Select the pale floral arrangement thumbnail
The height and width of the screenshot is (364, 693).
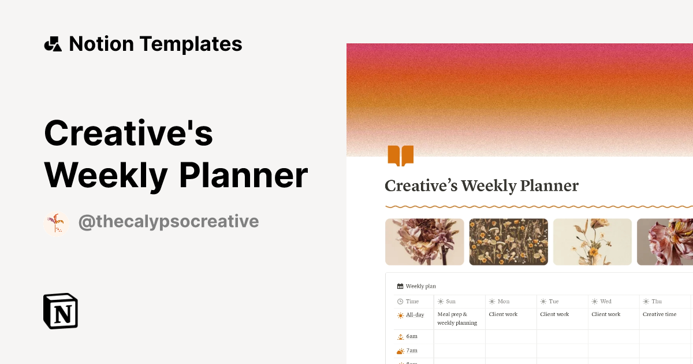point(592,242)
